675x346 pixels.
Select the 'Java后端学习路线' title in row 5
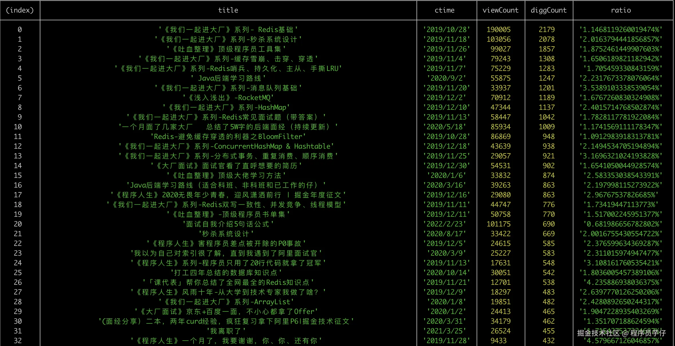[228, 78]
